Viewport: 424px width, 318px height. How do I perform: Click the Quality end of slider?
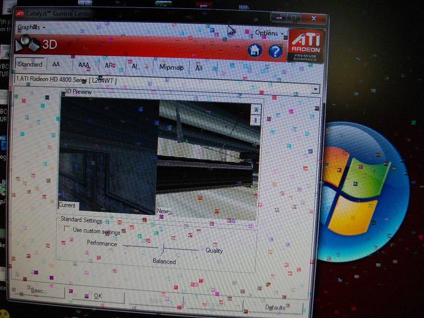click(214, 251)
